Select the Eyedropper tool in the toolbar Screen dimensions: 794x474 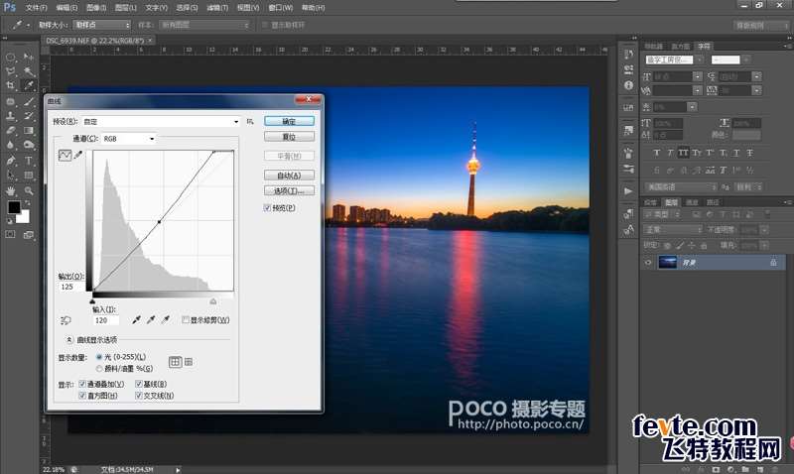(x=29, y=86)
